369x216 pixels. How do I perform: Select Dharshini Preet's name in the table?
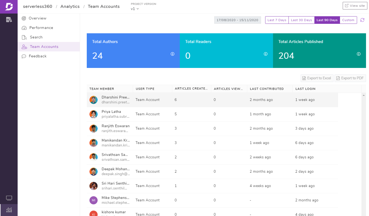pos(115,97)
